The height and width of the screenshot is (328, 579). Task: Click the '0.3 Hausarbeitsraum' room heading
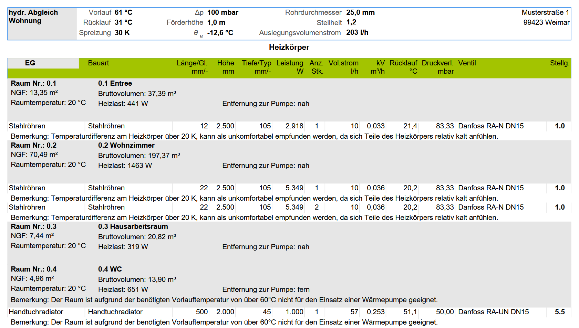click(x=133, y=226)
